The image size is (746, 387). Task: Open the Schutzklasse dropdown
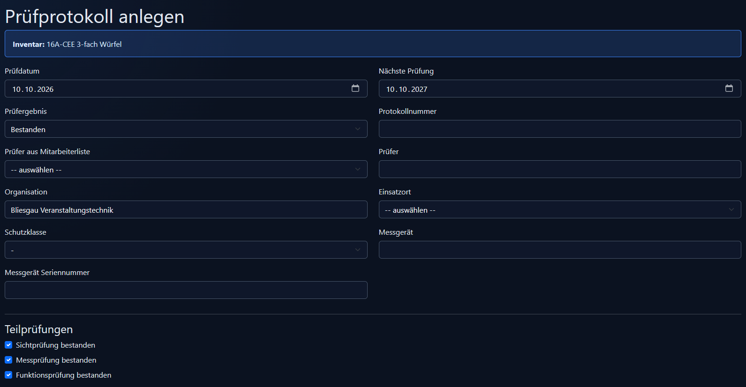(x=186, y=250)
